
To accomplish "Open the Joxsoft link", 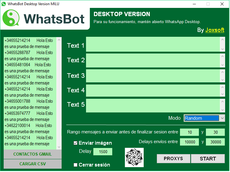I will 215,30.
